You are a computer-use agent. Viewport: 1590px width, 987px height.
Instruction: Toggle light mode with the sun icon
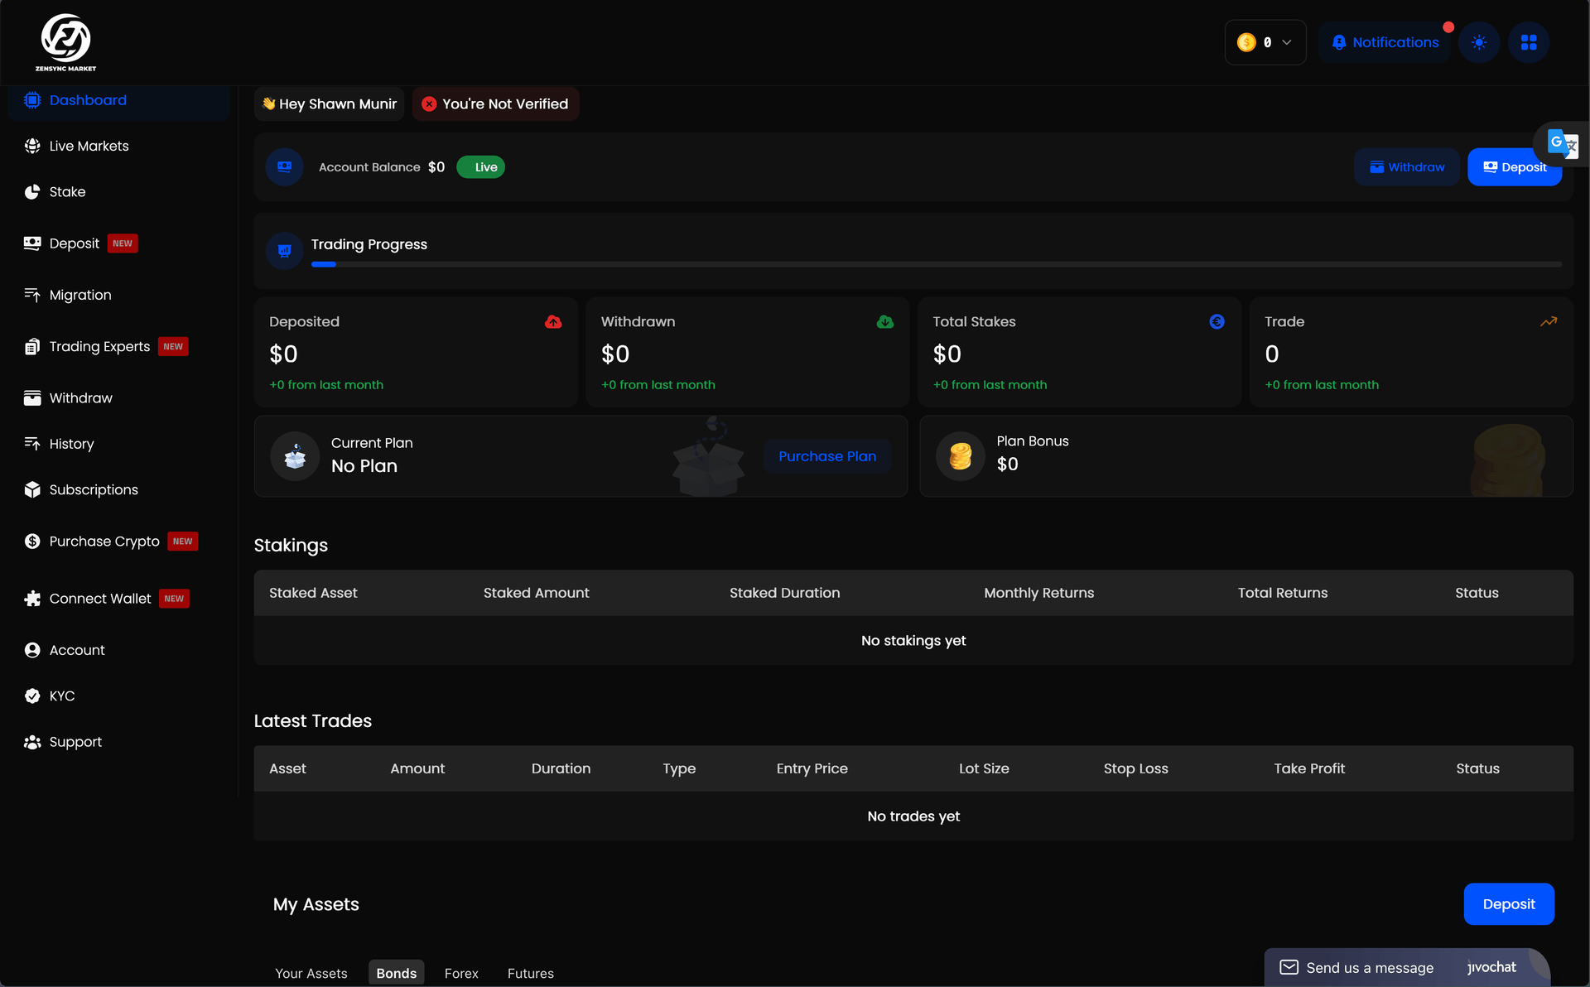pyautogui.click(x=1479, y=41)
